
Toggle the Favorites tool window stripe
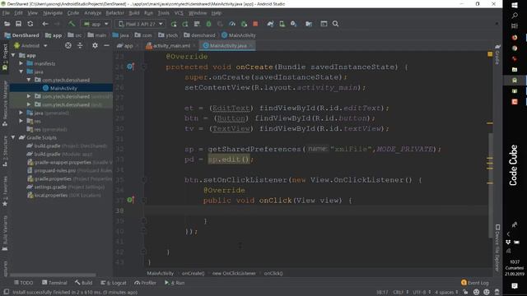[5, 190]
